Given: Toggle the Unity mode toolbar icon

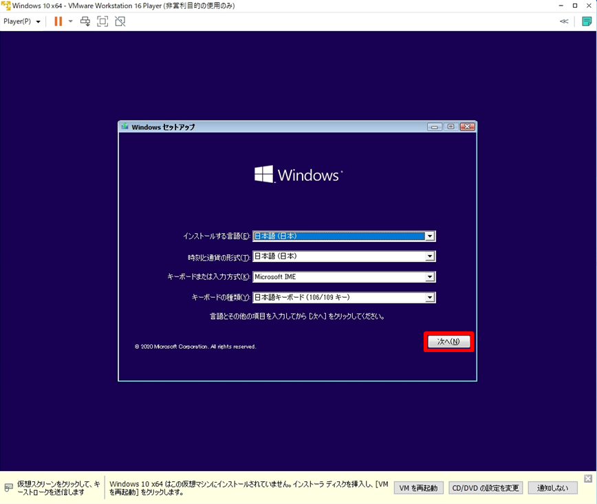Looking at the screenshot, I should (120, 21).
